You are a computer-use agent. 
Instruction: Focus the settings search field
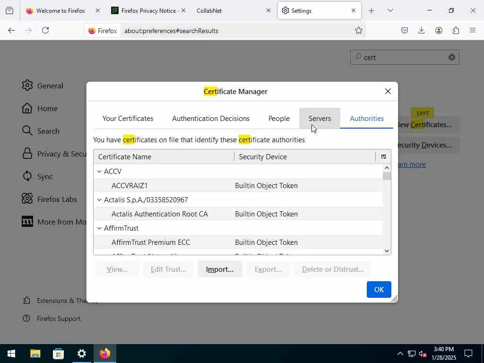point(405,57)
